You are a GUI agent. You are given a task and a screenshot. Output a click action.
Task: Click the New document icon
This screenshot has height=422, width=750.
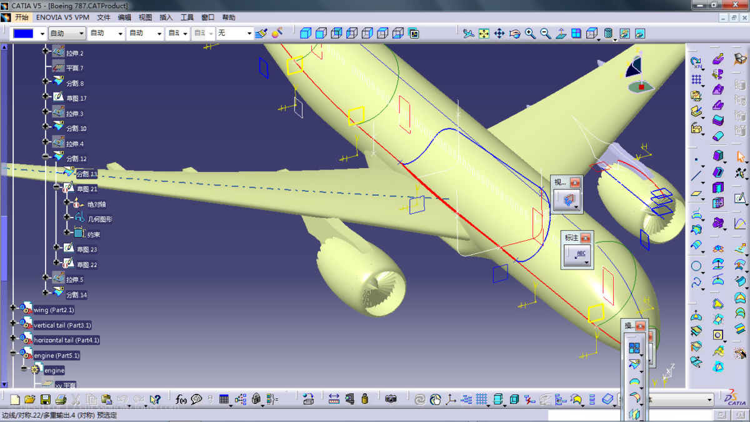[15, 399]
